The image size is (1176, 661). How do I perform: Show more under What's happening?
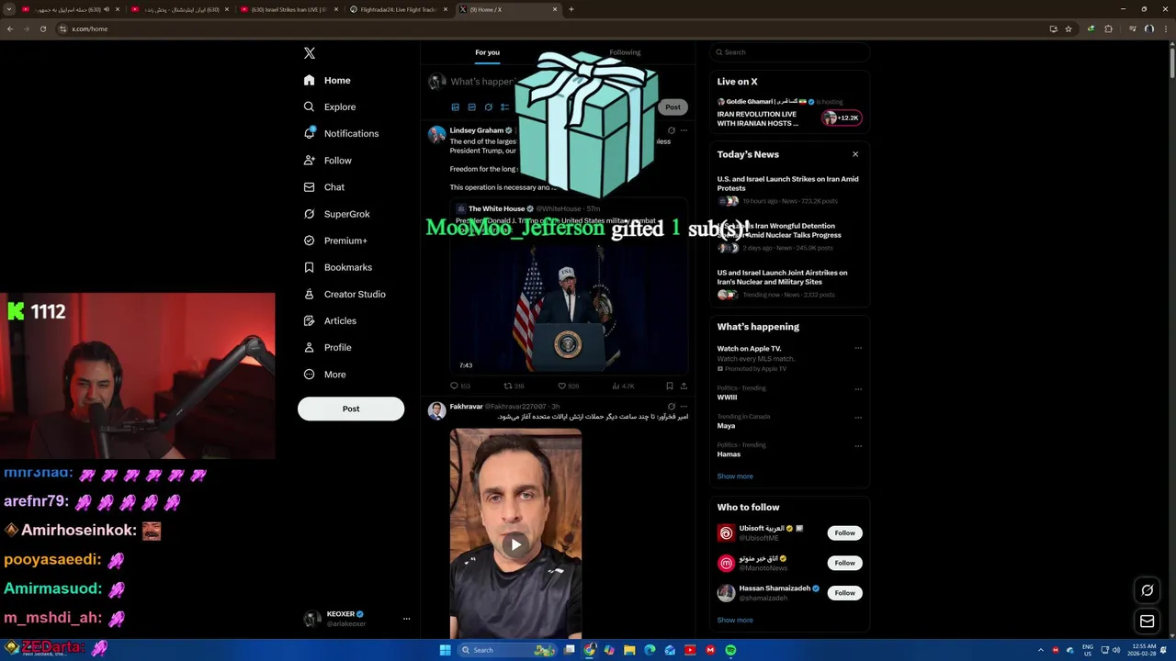pos(735,476)
